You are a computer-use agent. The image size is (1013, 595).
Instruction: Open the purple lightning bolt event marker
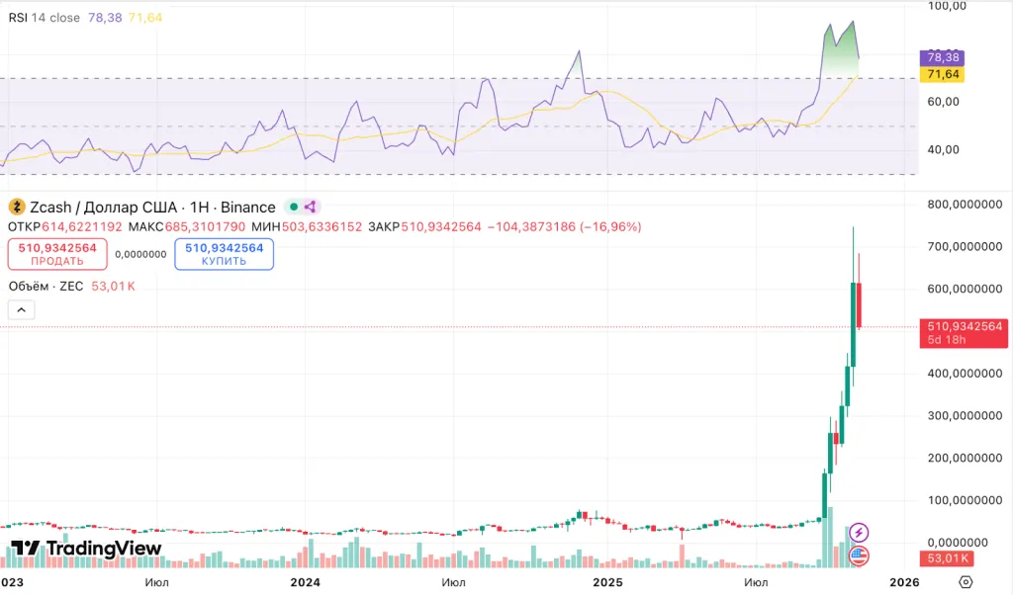(x=860, y=532)
